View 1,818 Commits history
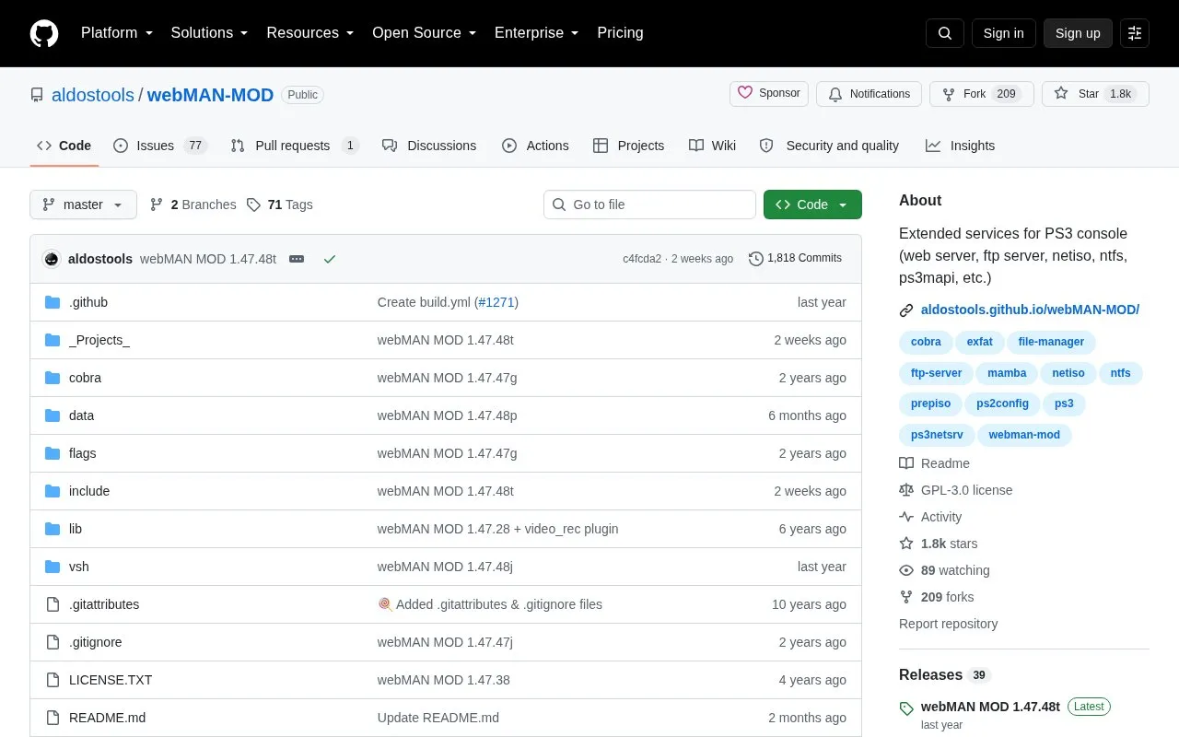 796,259
